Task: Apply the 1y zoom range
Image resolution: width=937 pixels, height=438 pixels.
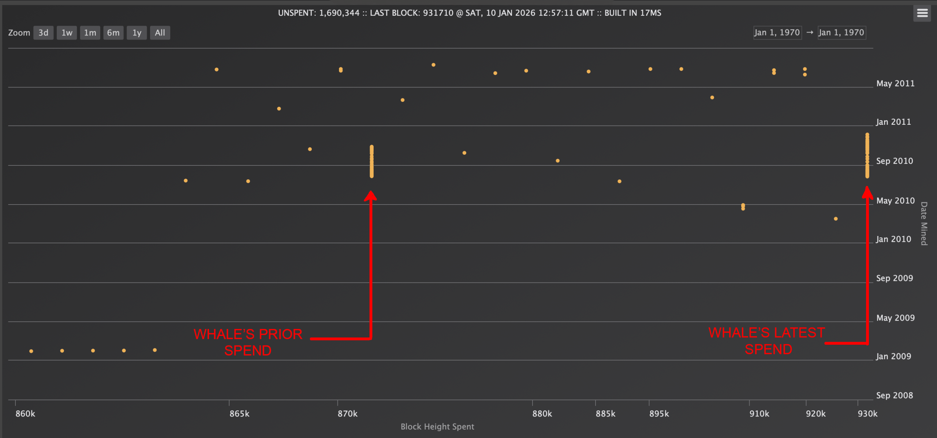Action: (137, 33)
